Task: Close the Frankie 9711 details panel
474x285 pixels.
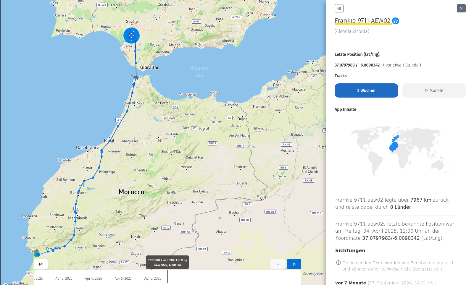Action: [x=461, y=8]
